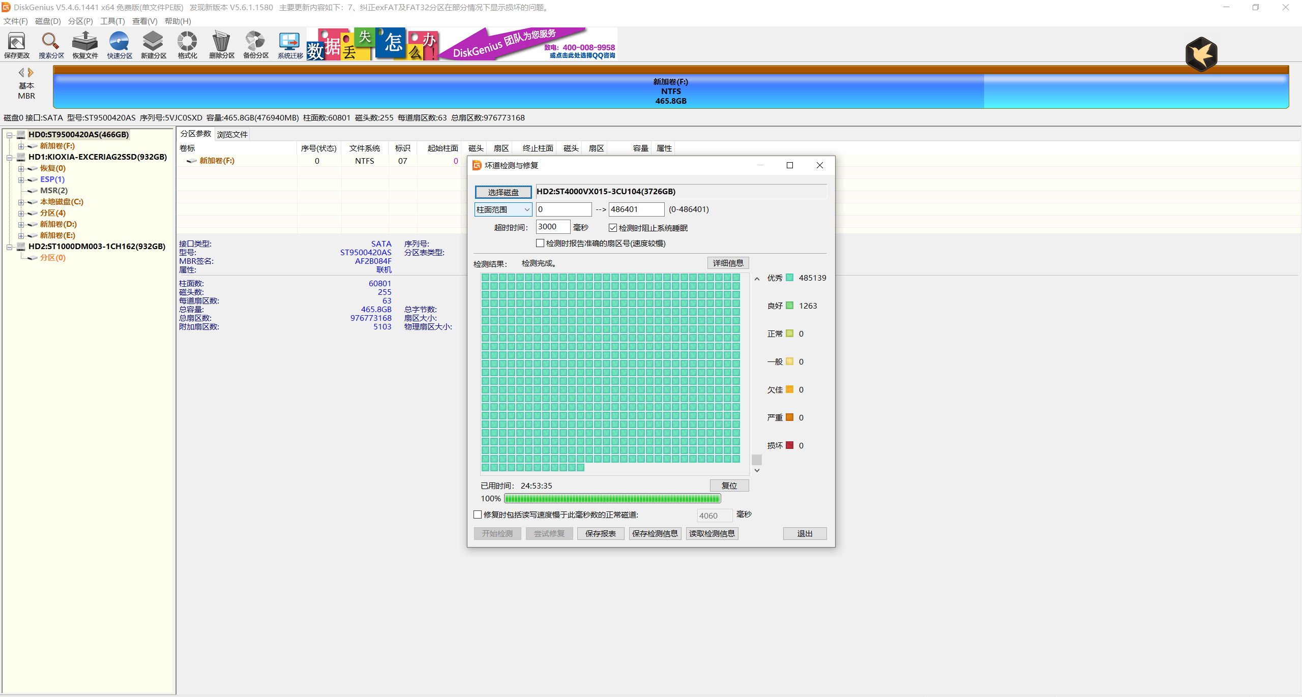
Task: Check 修复时包括读写速度慢 checkbox
Action: click(x=478, y=514)
